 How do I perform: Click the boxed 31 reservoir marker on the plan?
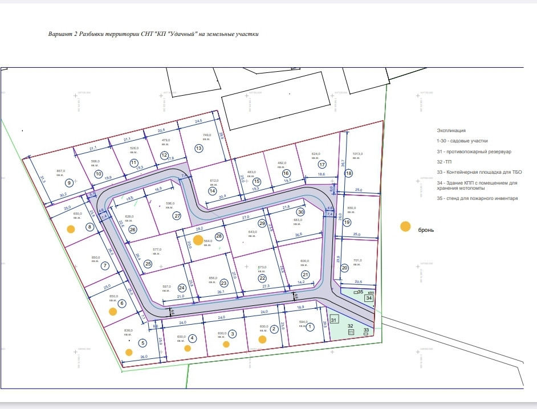334,320
